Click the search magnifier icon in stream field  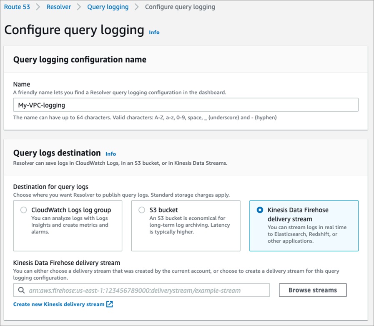click(x=21, y=290)
